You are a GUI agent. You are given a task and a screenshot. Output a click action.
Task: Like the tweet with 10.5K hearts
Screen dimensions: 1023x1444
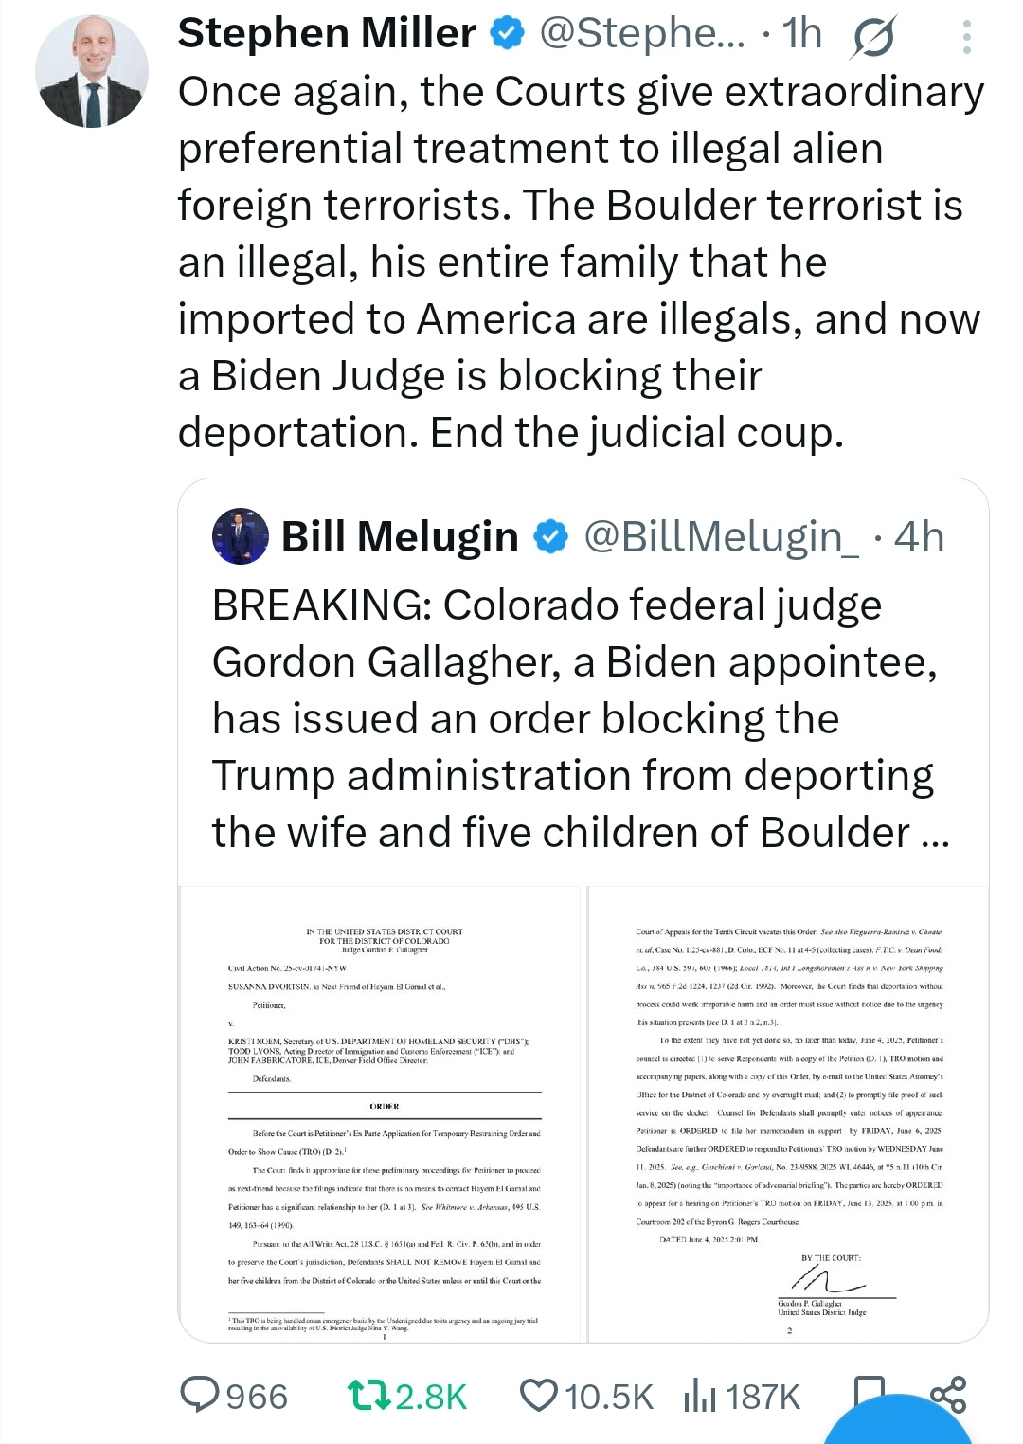coord(539,1395)
